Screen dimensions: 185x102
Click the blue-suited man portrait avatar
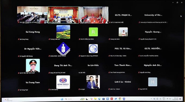click(x=93, y=82)
